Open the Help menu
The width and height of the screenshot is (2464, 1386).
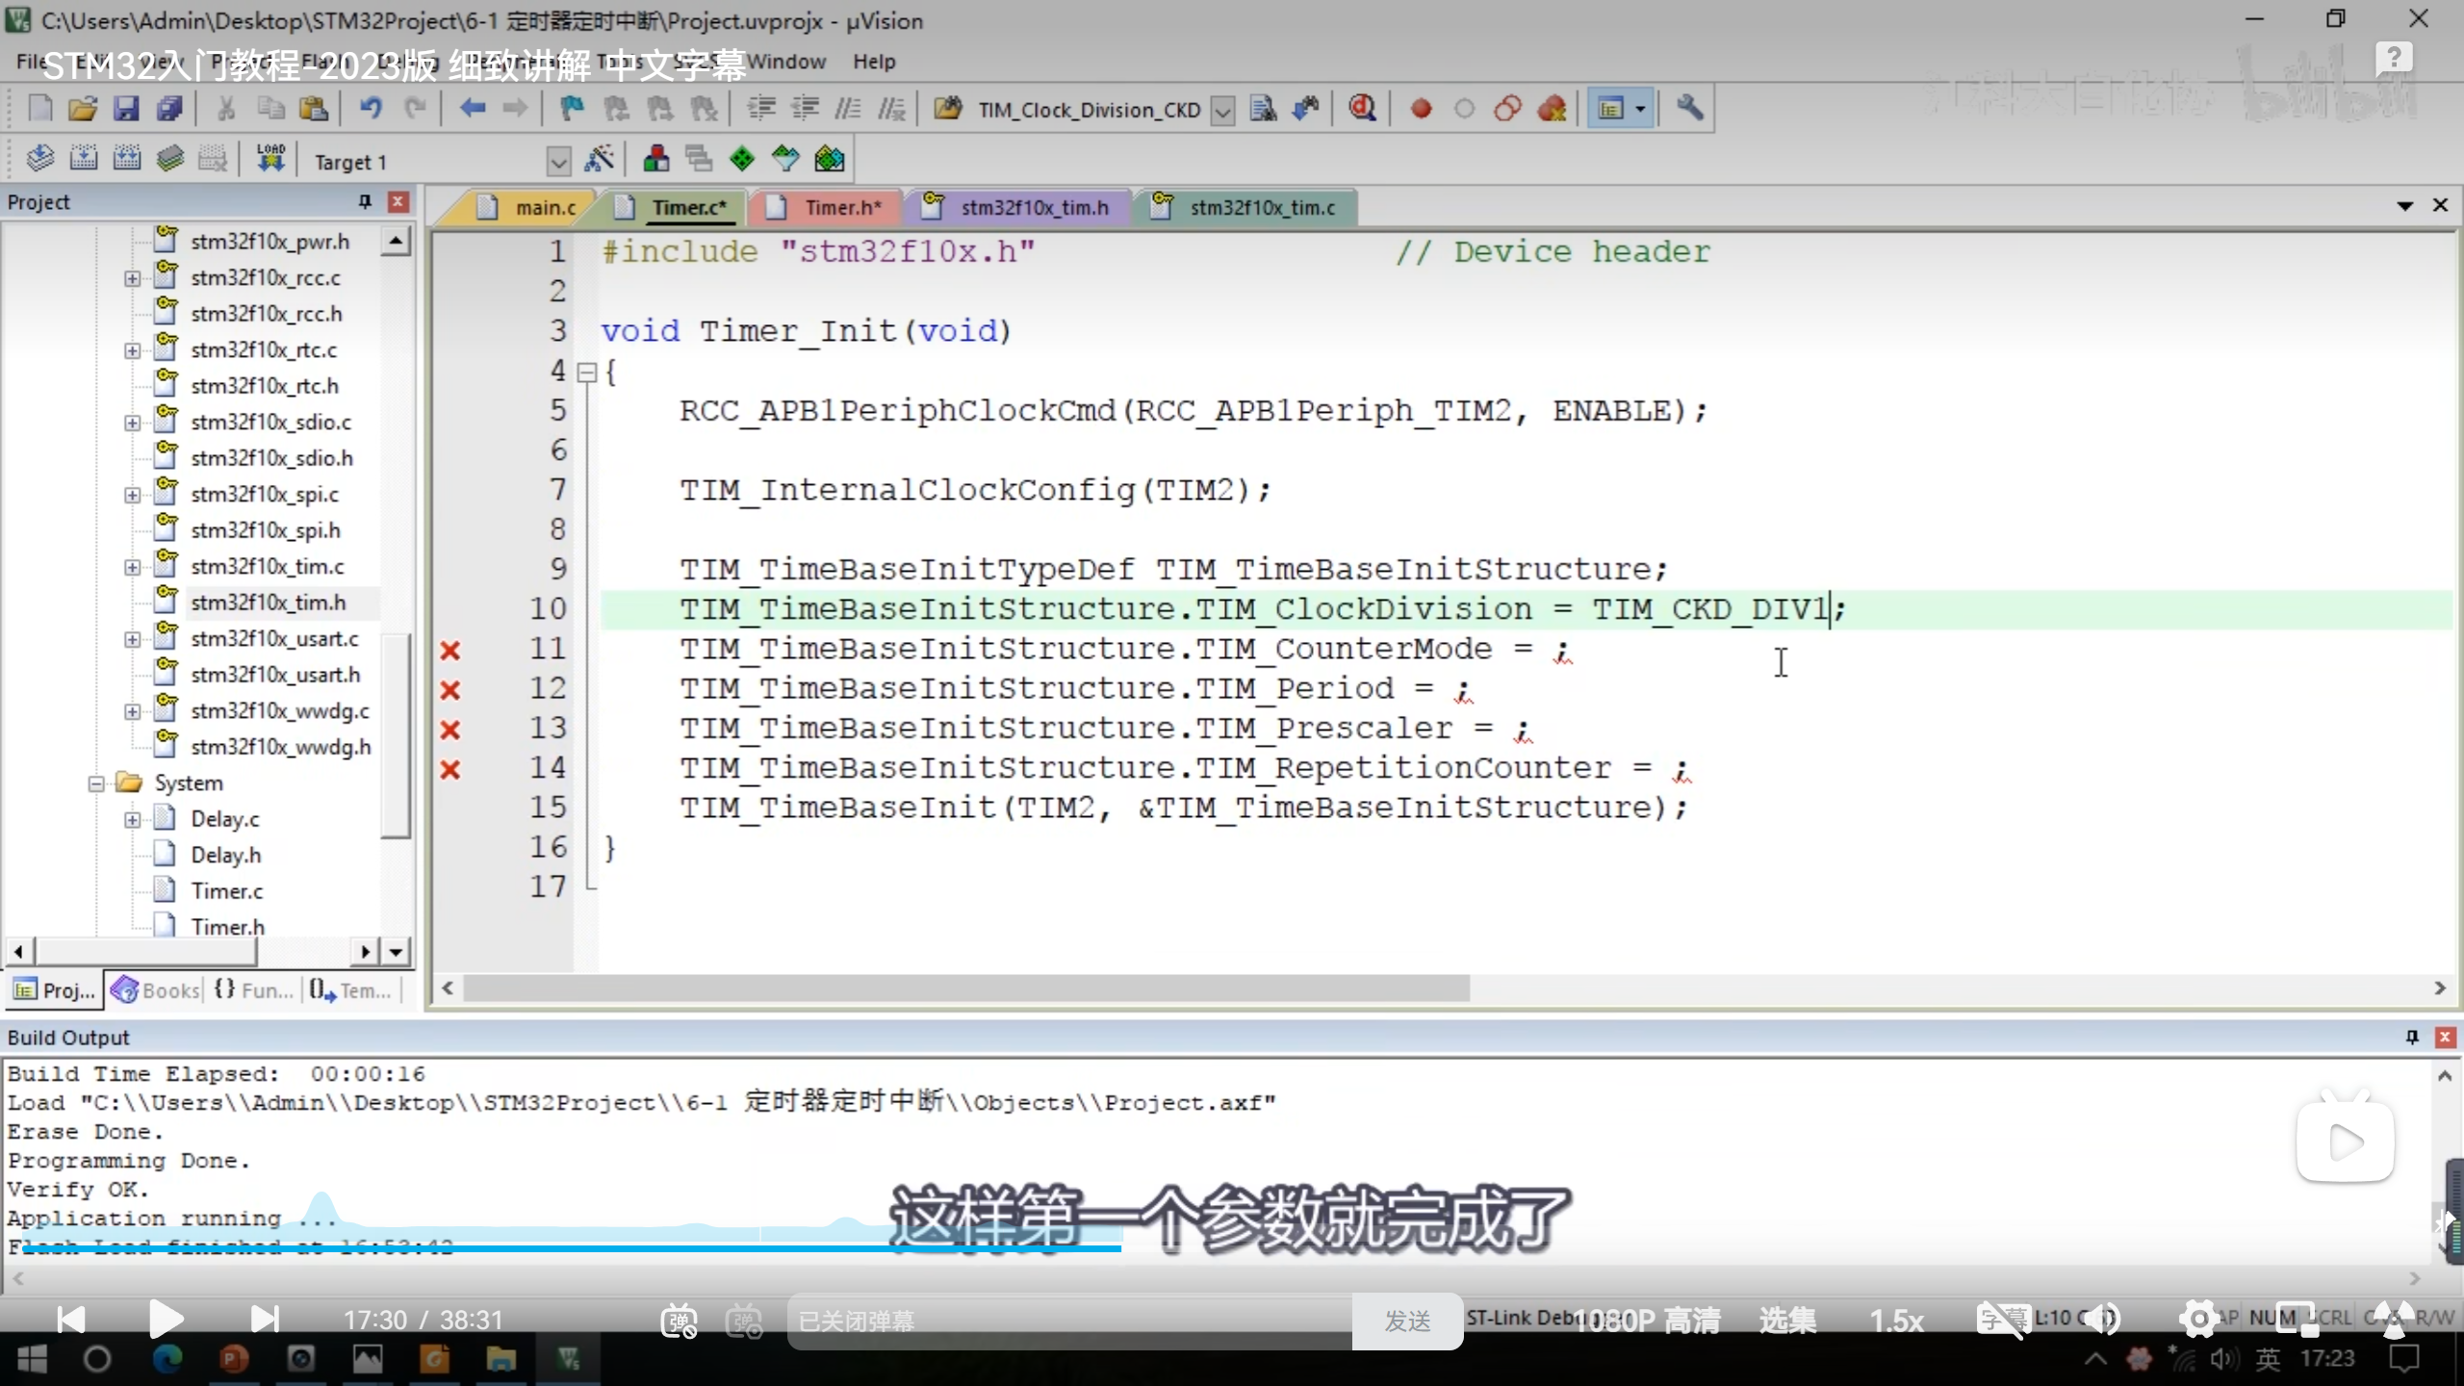873,62
